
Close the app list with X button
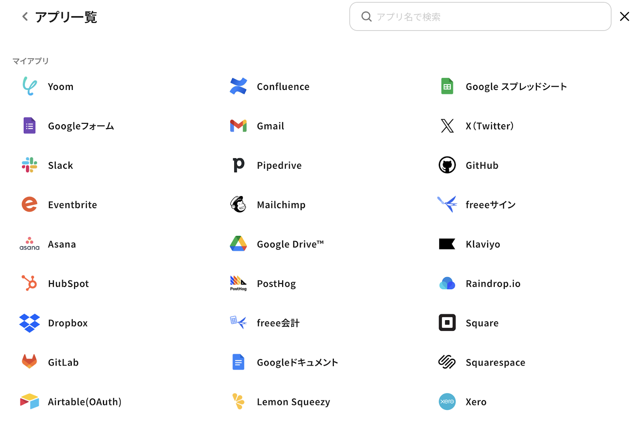[624, 16]
